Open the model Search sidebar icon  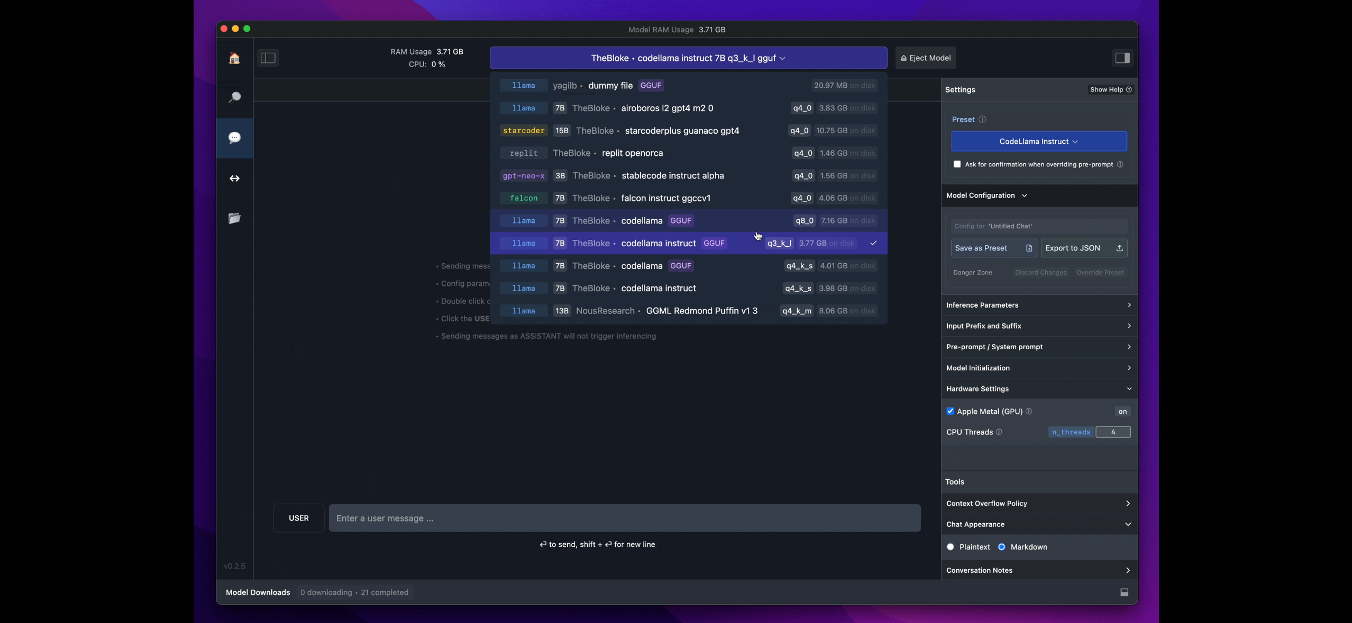tap(234, 98)
